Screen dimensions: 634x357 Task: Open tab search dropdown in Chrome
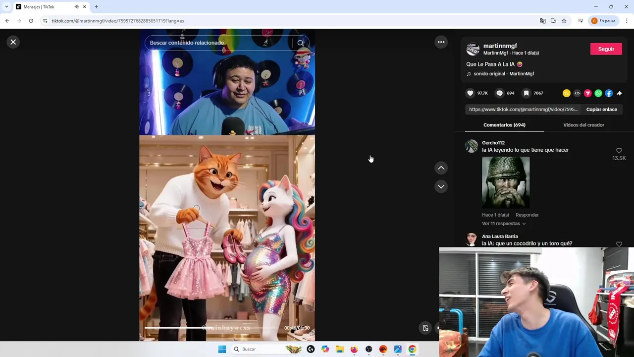coord(6,7)
